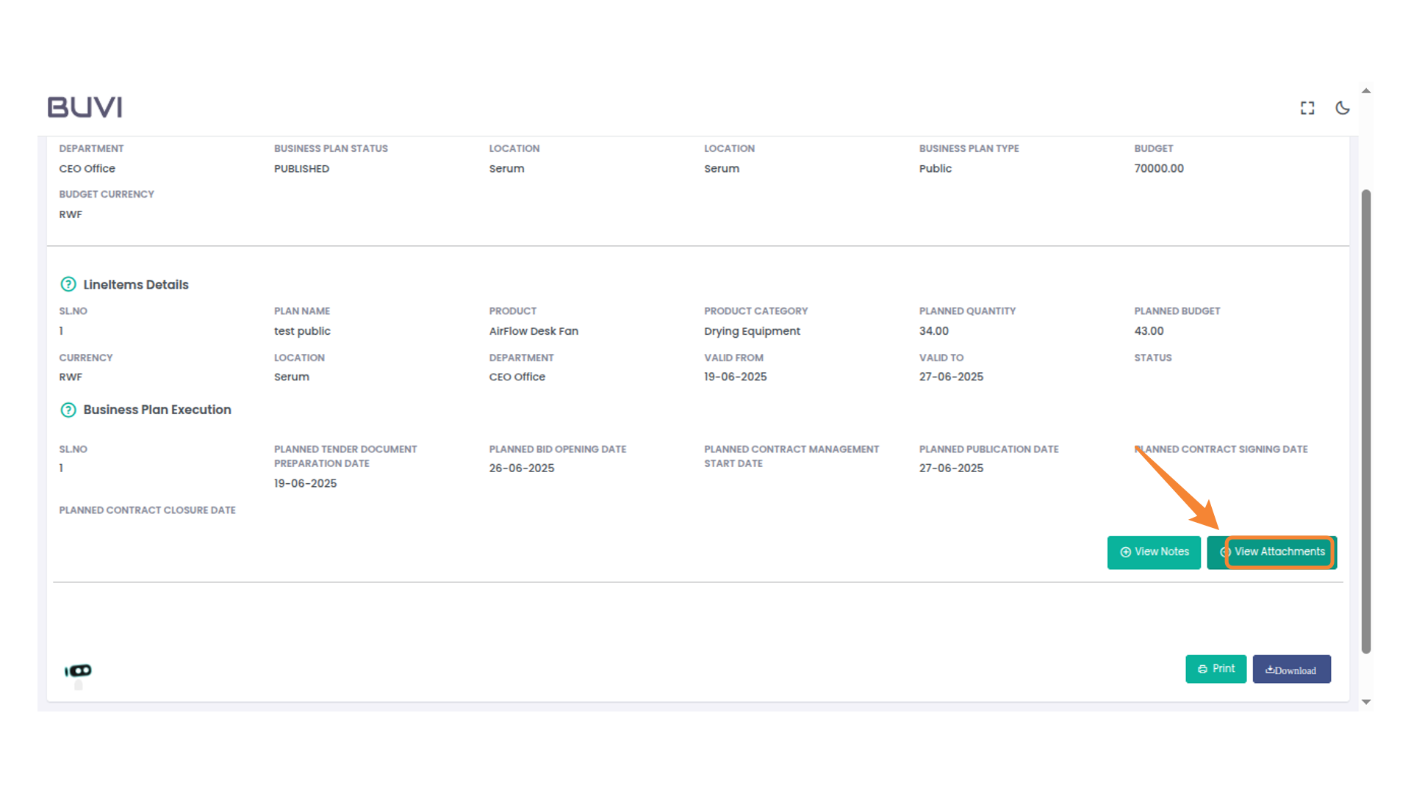This screenshot has width=1411, height=793.
Task: Open View Attachments
Action: (1279, 552)
